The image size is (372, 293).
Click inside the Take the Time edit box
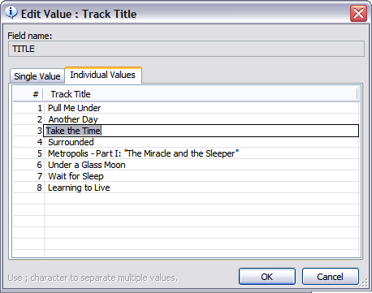coord(201,131)
